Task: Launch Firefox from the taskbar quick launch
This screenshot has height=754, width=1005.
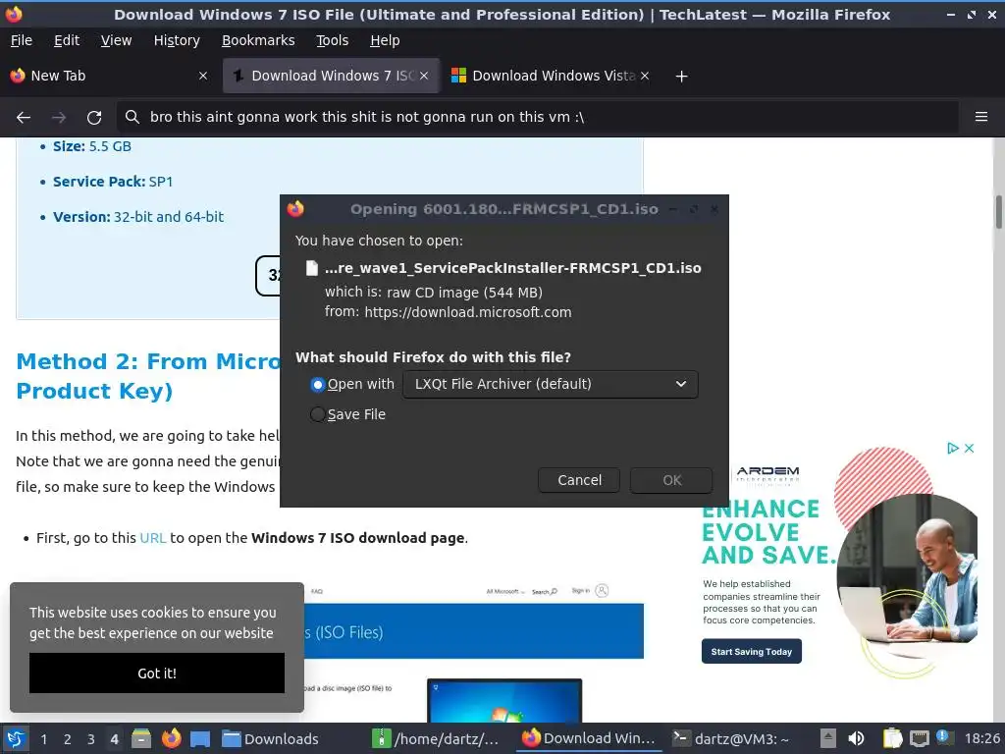Action: click(x=171, y=738)
